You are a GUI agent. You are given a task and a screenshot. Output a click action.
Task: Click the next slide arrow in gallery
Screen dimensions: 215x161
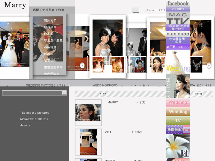[209, 66]
